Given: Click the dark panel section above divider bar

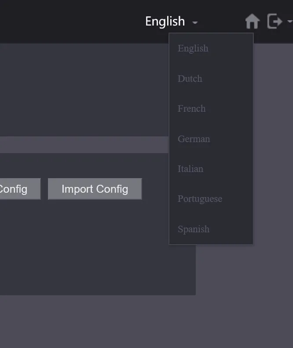Looking at the screenshot, I should (x=84, y=90).
